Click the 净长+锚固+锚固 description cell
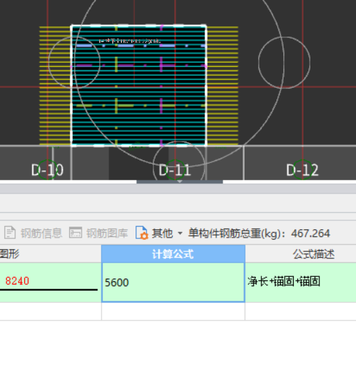The height and width of the screenshot is (382, 356). click(x=301, y=283)
